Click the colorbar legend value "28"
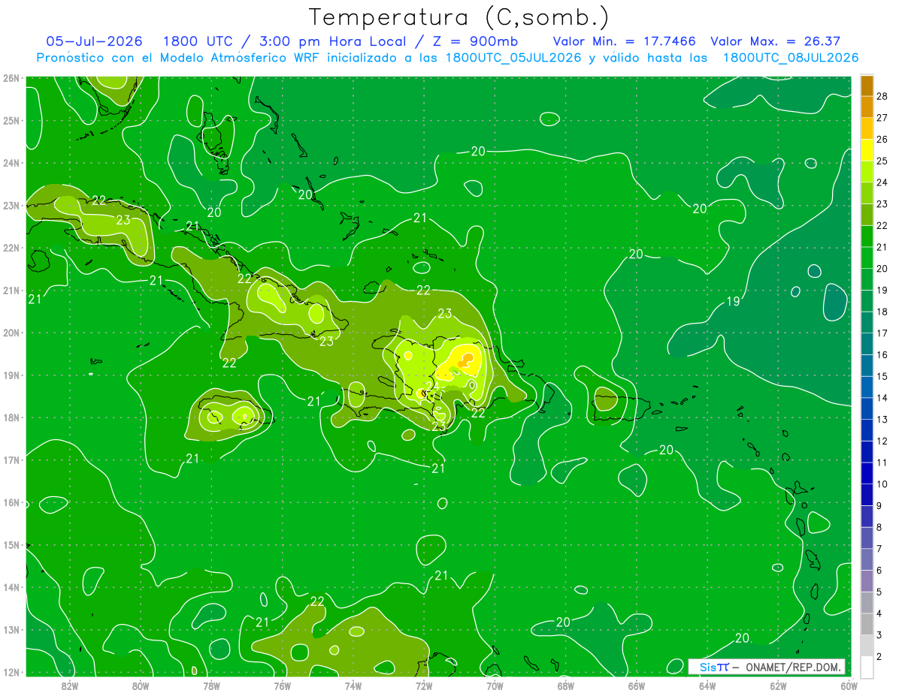Image resolution: width=902 pixels, height=696 pixels. 882,96
